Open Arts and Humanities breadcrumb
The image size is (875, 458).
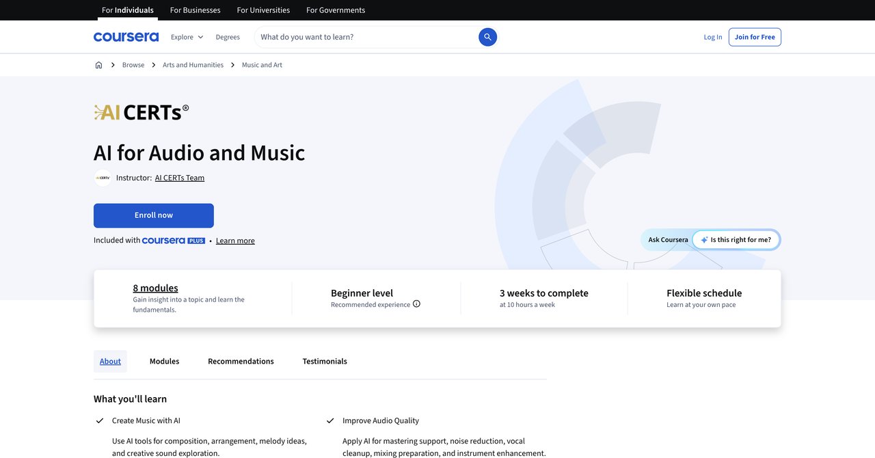(x=193, y=65)
